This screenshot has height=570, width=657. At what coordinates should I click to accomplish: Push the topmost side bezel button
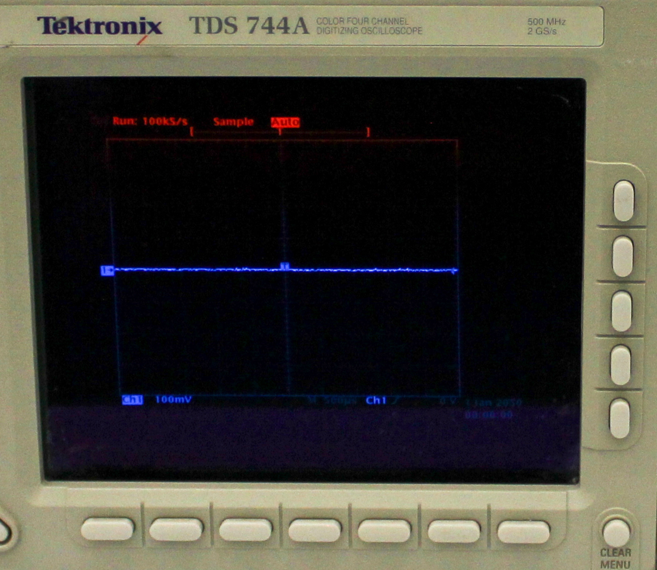click(624, 201)
